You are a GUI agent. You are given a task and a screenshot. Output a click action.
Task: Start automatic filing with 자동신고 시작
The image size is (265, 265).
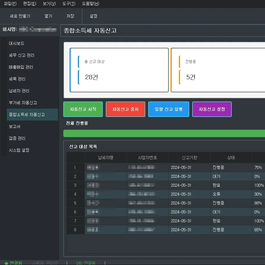[83, 109]
